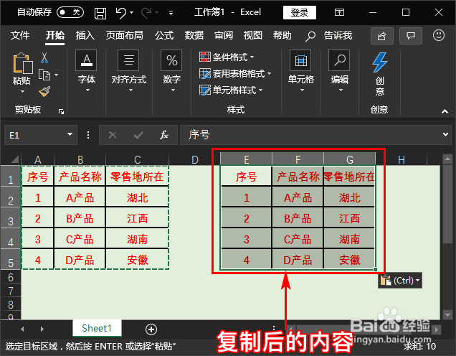Click the formula bar Enter checkmark icon

(138, 135)
